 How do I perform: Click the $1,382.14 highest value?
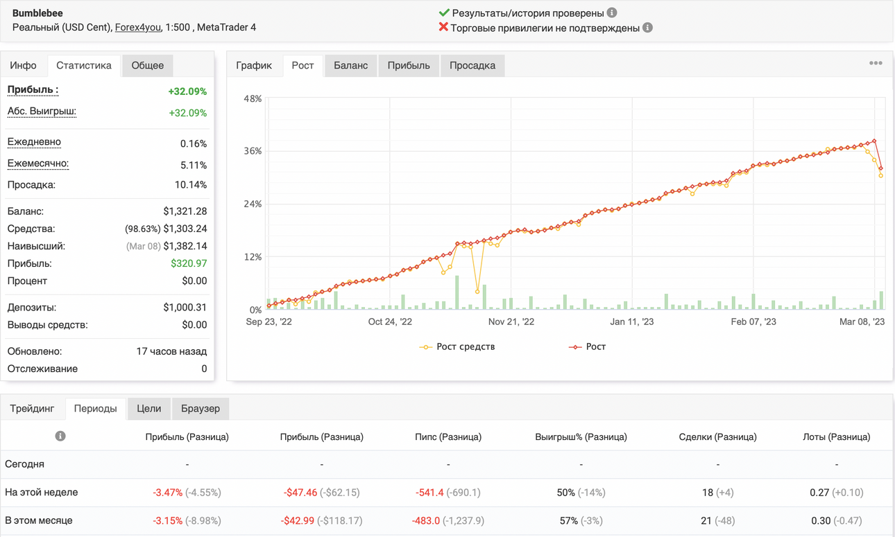tap(185, 246)
